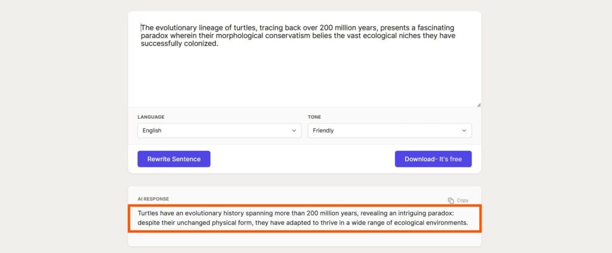Click the Copy icon above the AI response
The image size is (612, 253).
point(451,200)
